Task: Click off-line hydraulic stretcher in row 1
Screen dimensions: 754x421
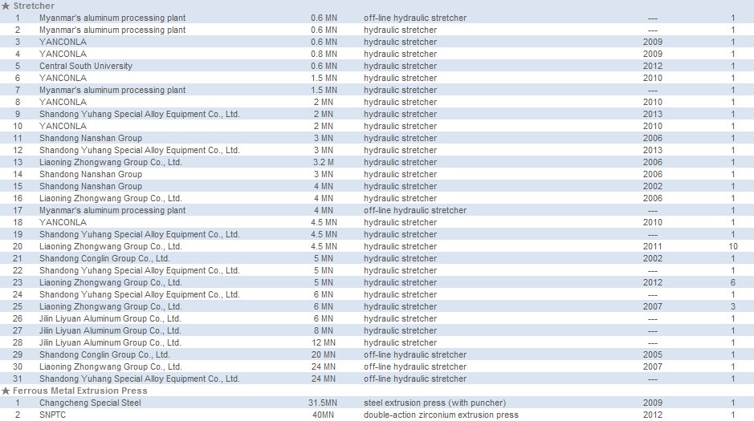Action: 415,18
